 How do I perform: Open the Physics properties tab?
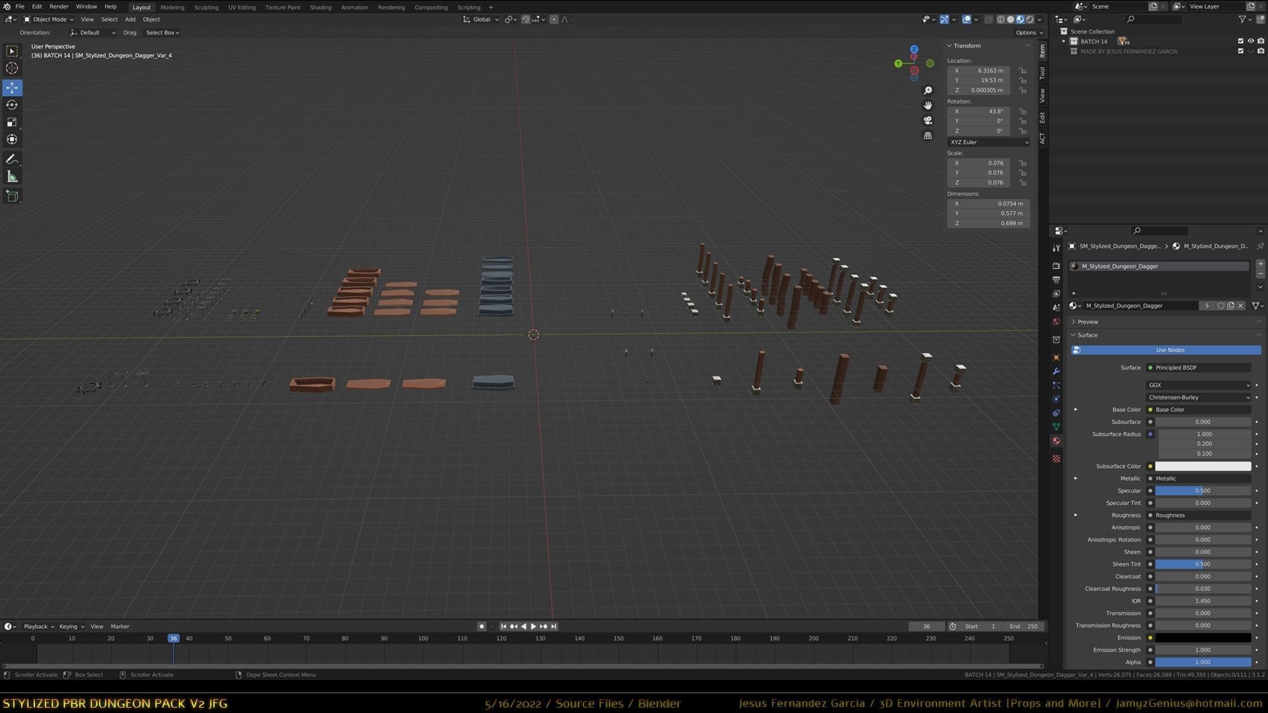(1056, 399)
